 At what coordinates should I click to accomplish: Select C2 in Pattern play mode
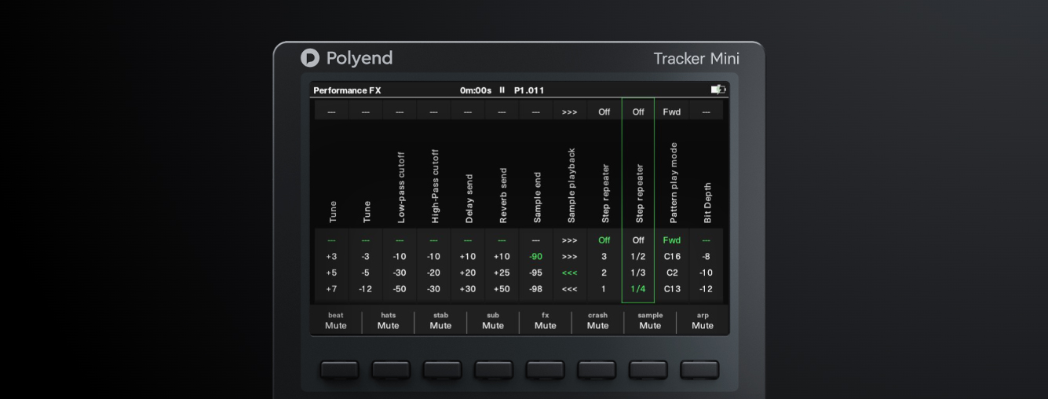tap(672, 273)
